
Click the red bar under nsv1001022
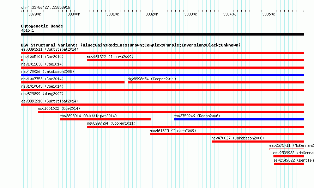[x=171, y=112]
